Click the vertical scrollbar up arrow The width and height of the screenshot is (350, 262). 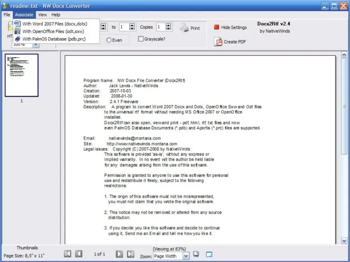pos(344,55)
